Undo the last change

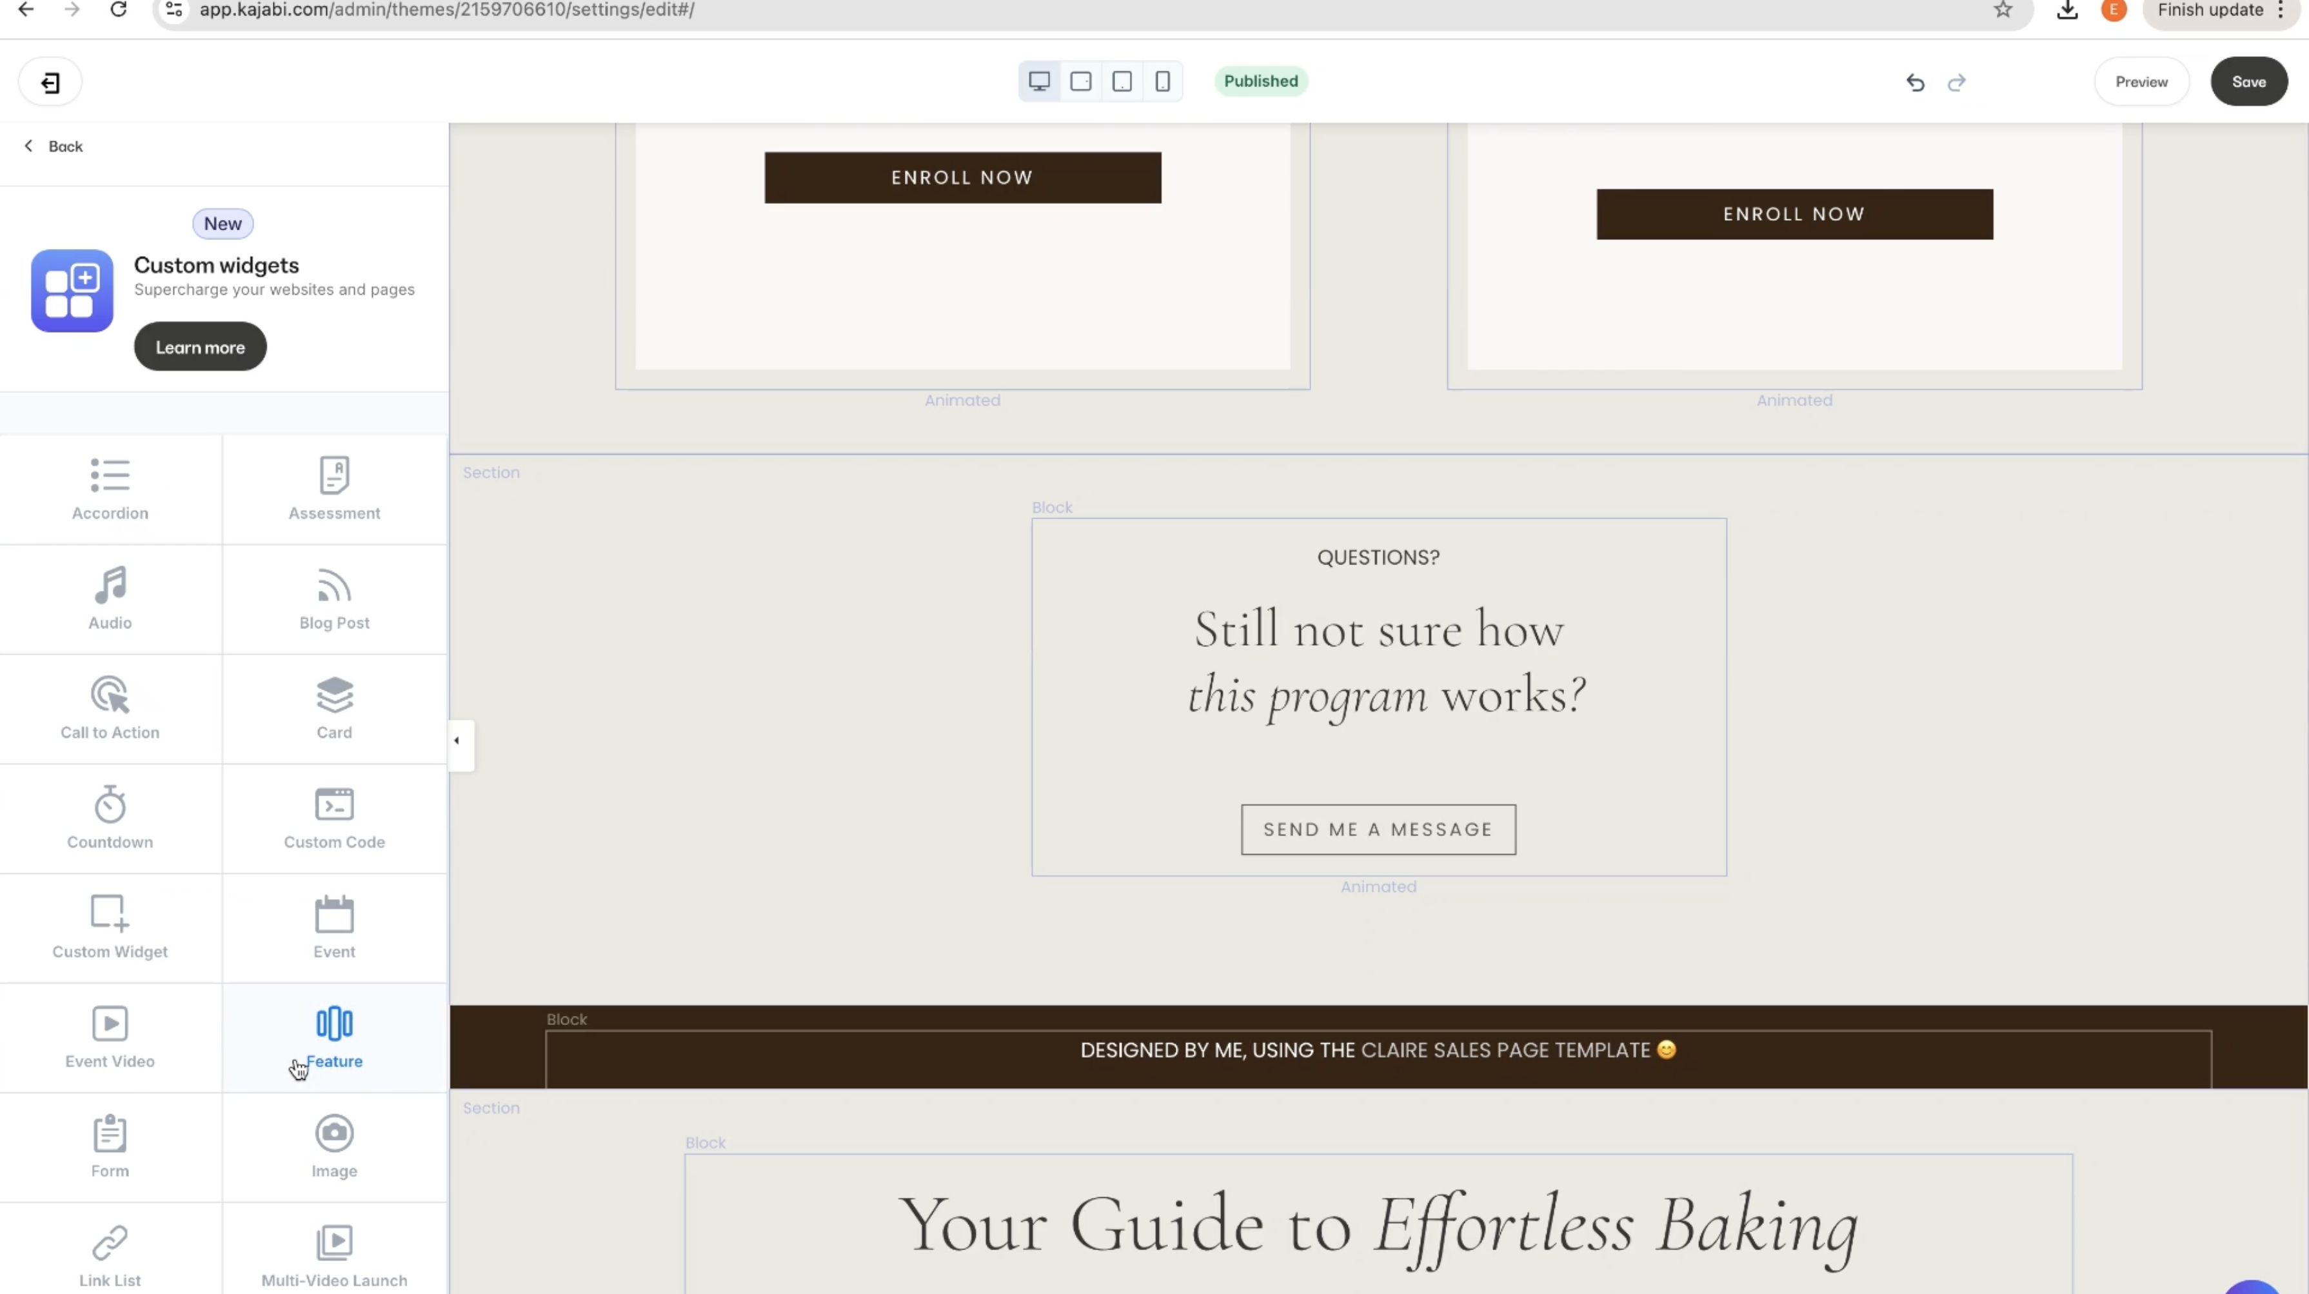1915,83
